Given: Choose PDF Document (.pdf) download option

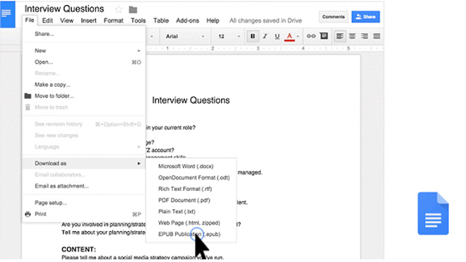Looking at the screenshot, I should coord(184,200).
